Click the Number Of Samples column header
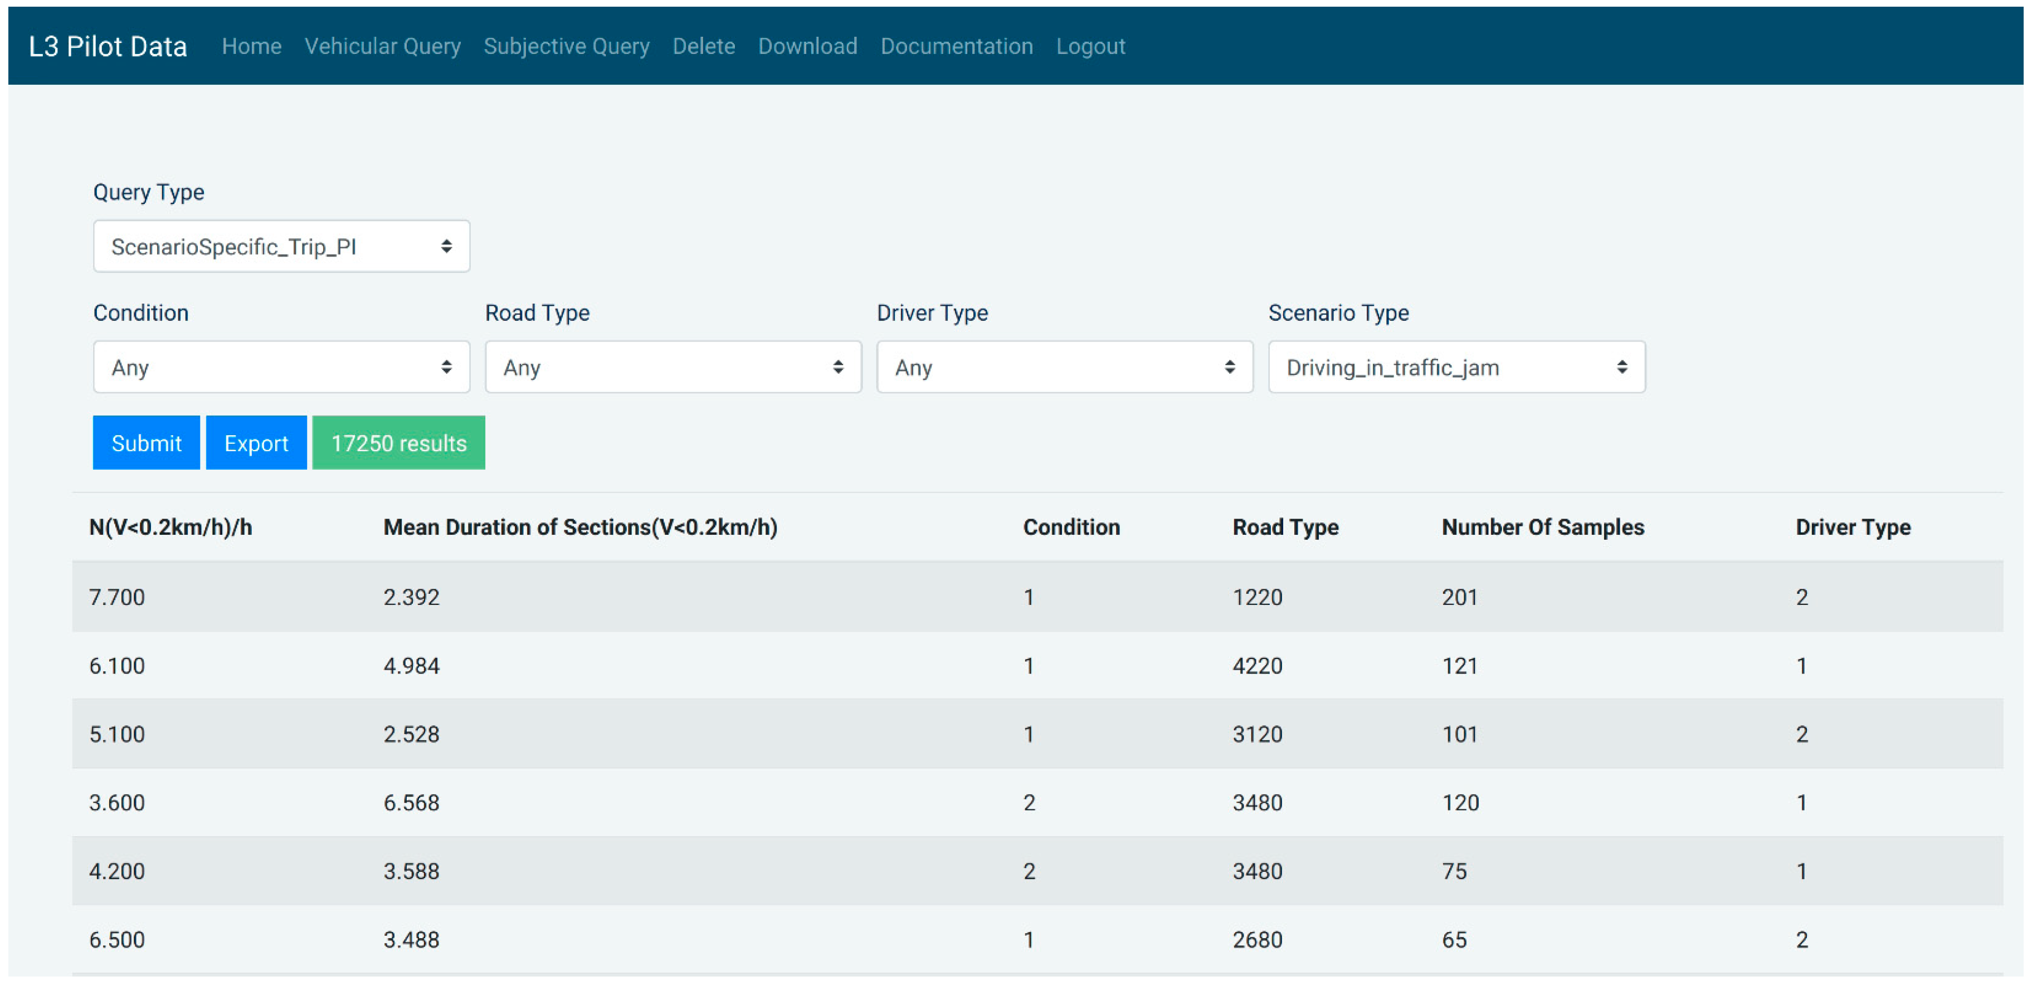Image resolution: width=2032 pixels, height=986 pixels. (x=1542, y=527)
